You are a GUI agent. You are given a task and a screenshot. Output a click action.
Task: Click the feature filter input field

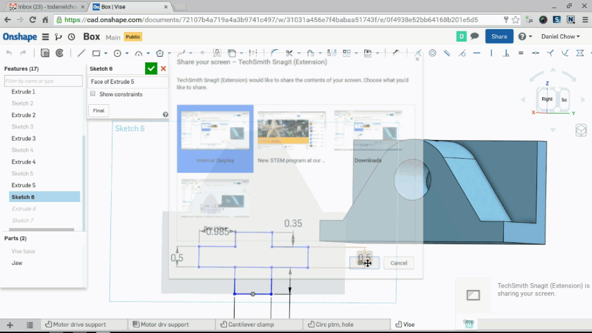[x=44, y=80]
